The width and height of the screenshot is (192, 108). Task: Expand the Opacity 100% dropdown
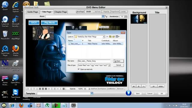click(x=85, y=89)
